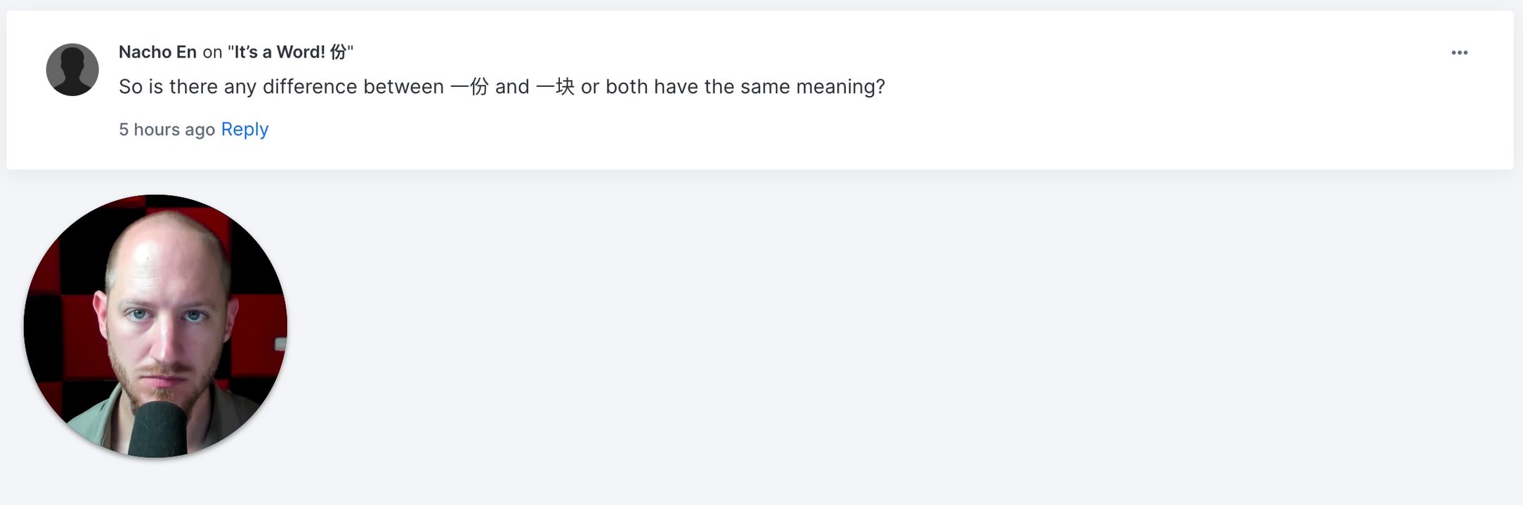This screenshot has height=505, width=1523.
Task: Click the word "on" after Nacho En
Action: click(x=212, y=52)
